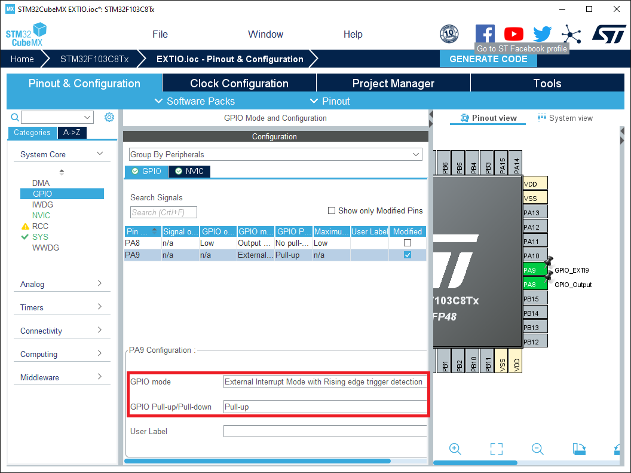Click the export pinout image icon
Screen dimensions: 631x473
pos(579,449)
